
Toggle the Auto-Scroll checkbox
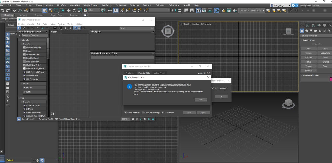coord(163,113)
